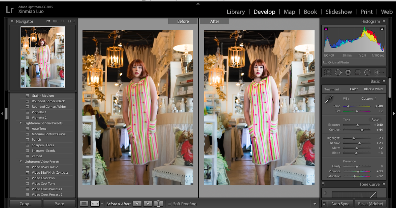Viewport: 396px width, 208px height.
Task: Open the Map module
Action: [289, 12]
